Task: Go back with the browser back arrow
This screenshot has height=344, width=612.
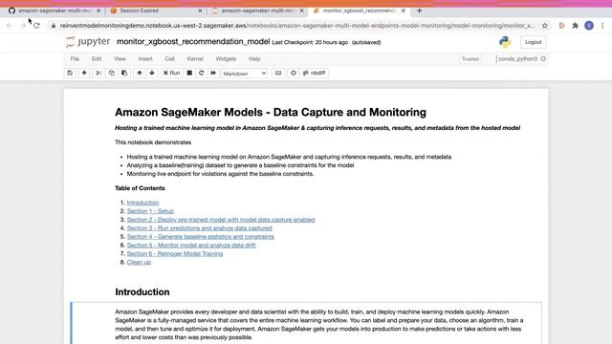Action: 10,26
